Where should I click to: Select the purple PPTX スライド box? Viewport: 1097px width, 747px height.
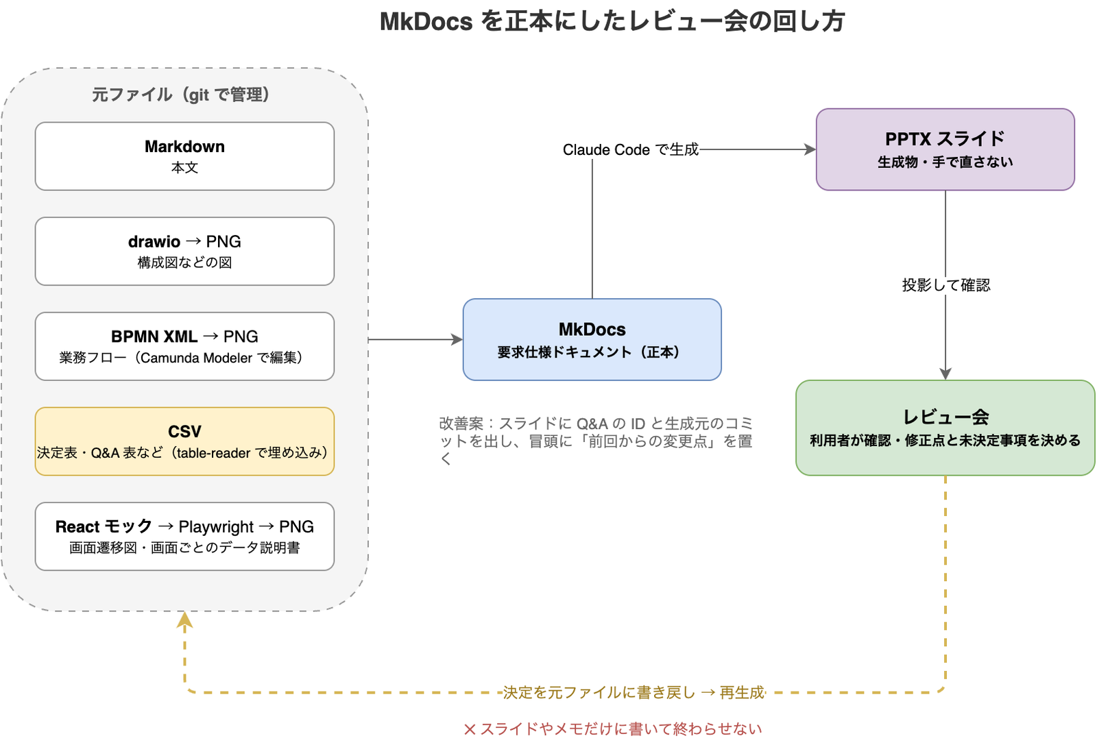tap(945, 149)
